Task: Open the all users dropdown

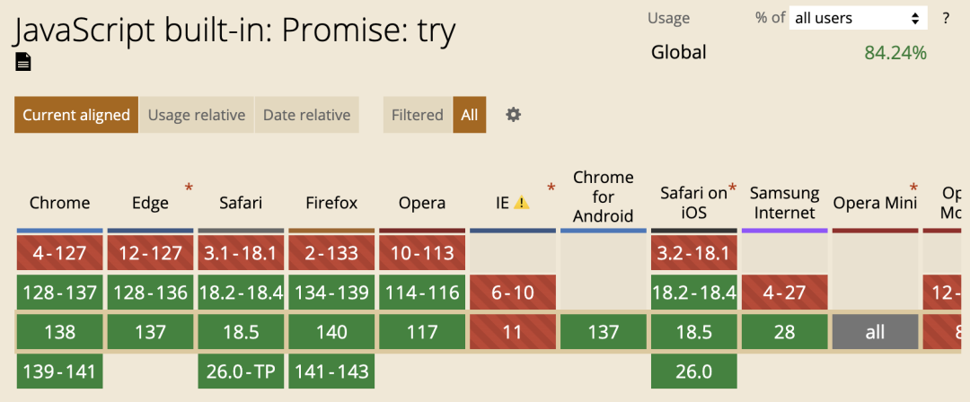Action: tap(858, 18)
